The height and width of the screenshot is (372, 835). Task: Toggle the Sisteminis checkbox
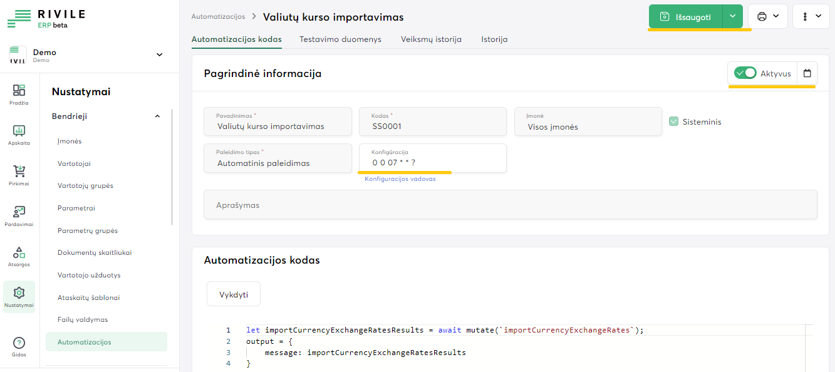click(x=674, y=121)
